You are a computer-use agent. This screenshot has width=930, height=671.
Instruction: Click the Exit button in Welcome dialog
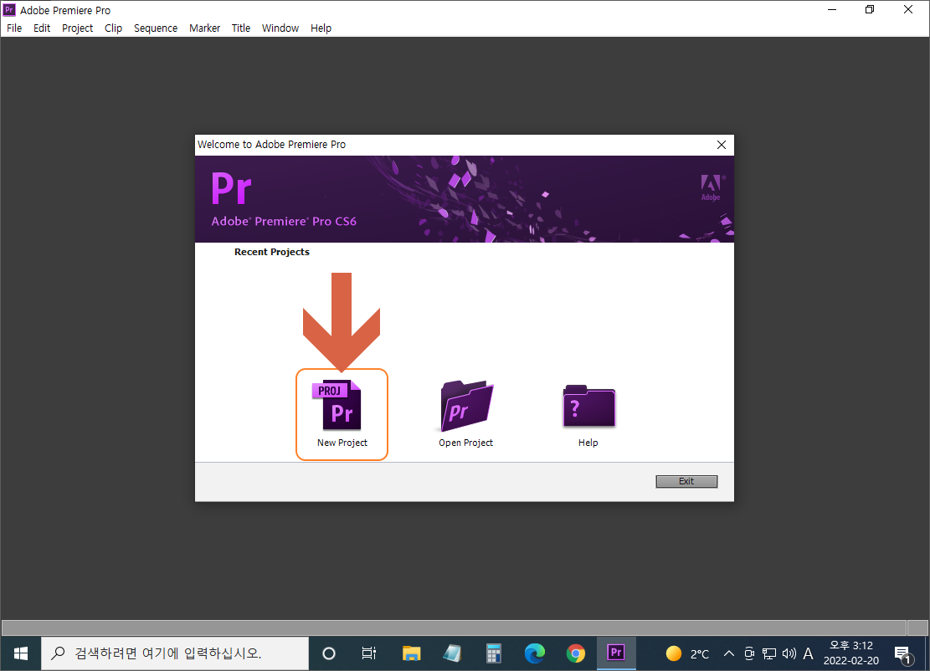coord(686,481)
